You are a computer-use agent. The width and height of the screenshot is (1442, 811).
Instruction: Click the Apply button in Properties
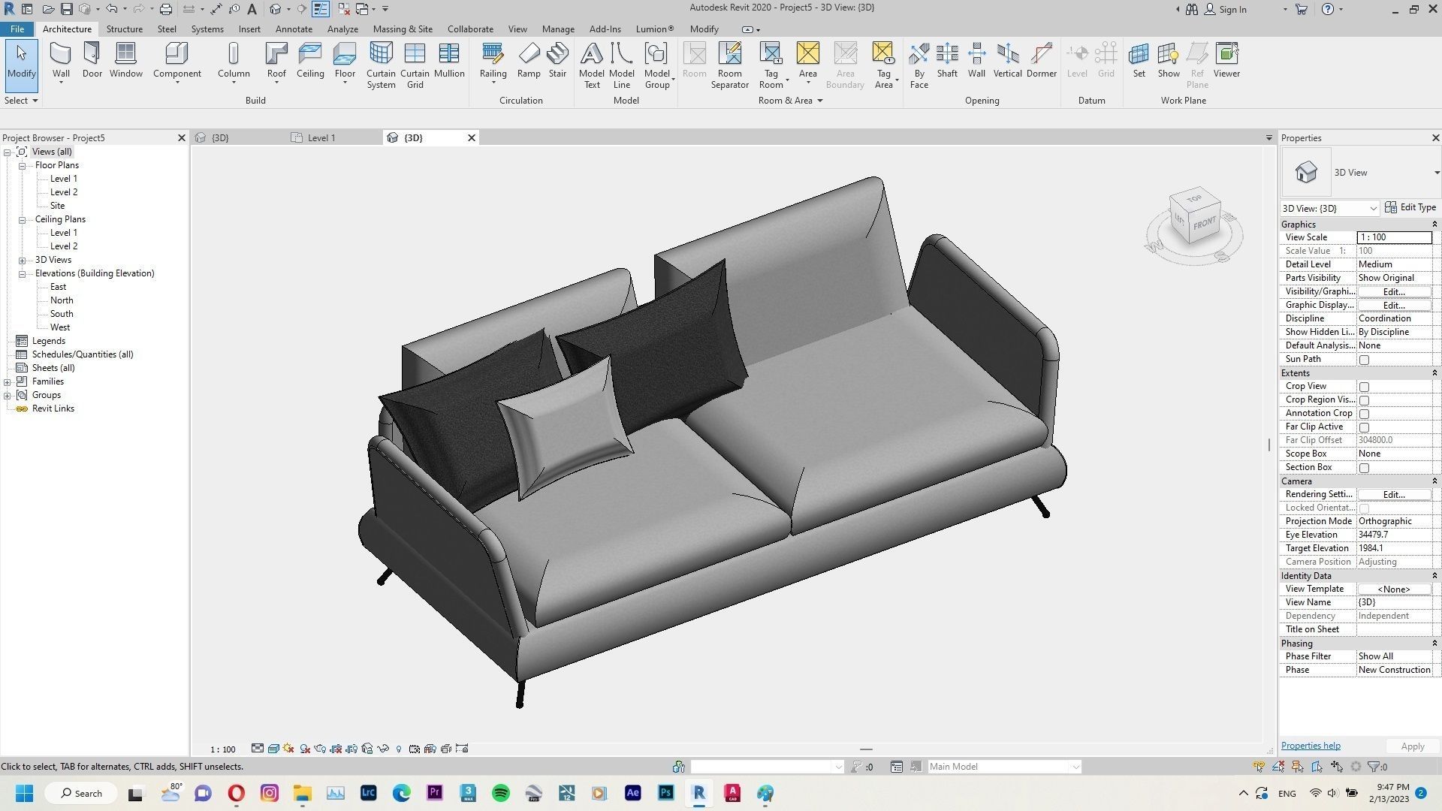click(x=1411, y=746)
